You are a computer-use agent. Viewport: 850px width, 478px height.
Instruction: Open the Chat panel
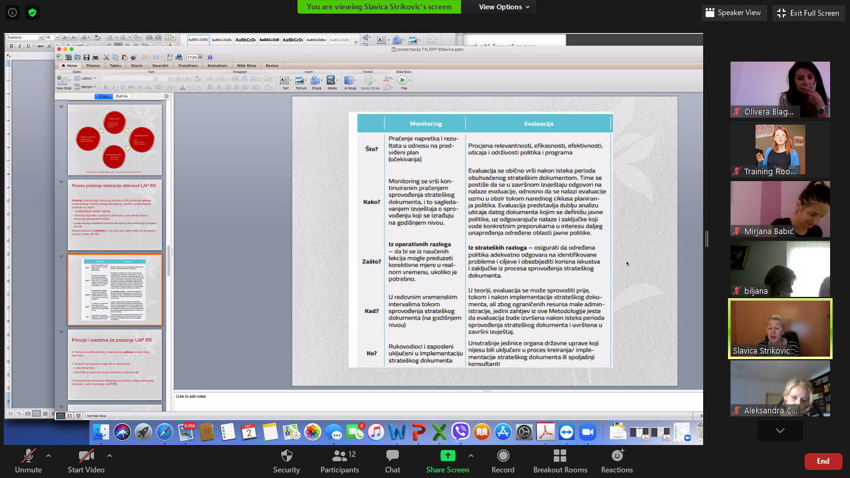392,456
